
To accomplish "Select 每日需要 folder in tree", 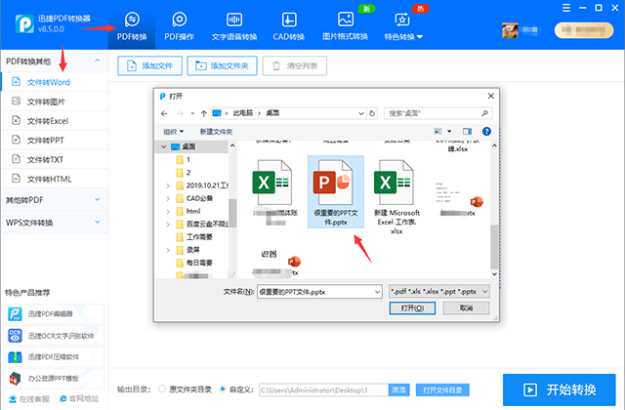I will (194, 263).
